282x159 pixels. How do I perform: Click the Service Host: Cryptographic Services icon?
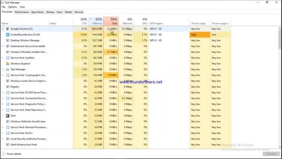point(7,75)
